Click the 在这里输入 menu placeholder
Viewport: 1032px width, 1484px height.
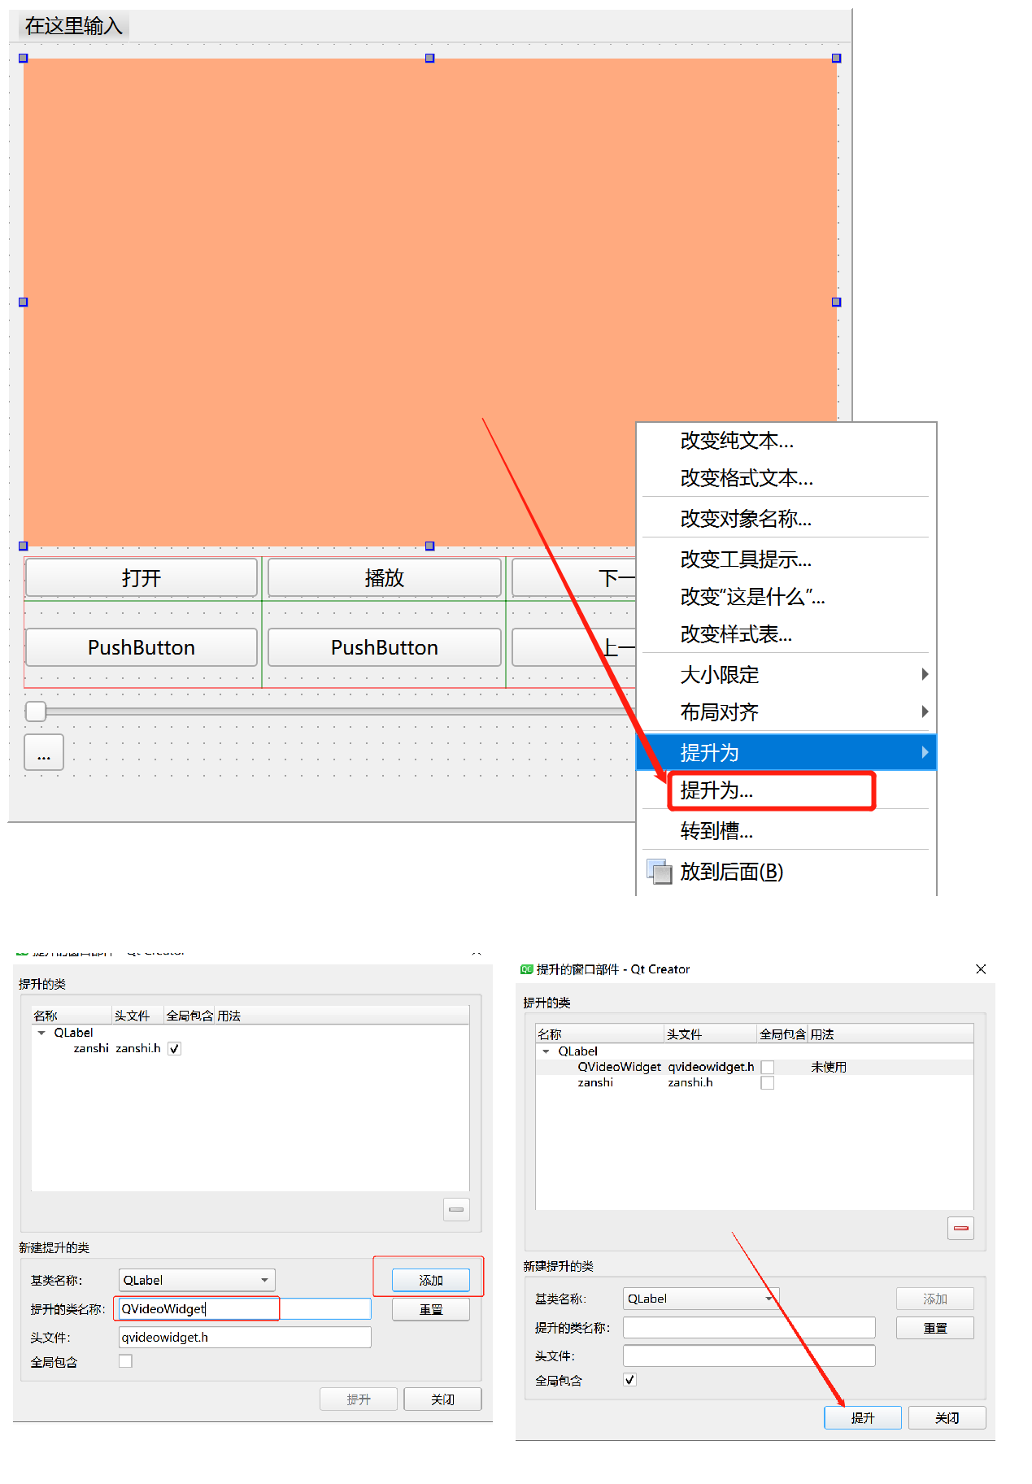(x=73, y=26)
